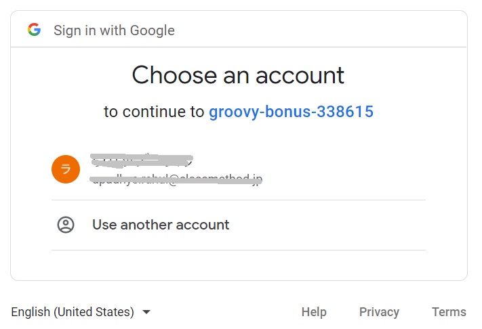482x329 pixels.
Task: Click the Google G logo
Action: click(34, 30)
